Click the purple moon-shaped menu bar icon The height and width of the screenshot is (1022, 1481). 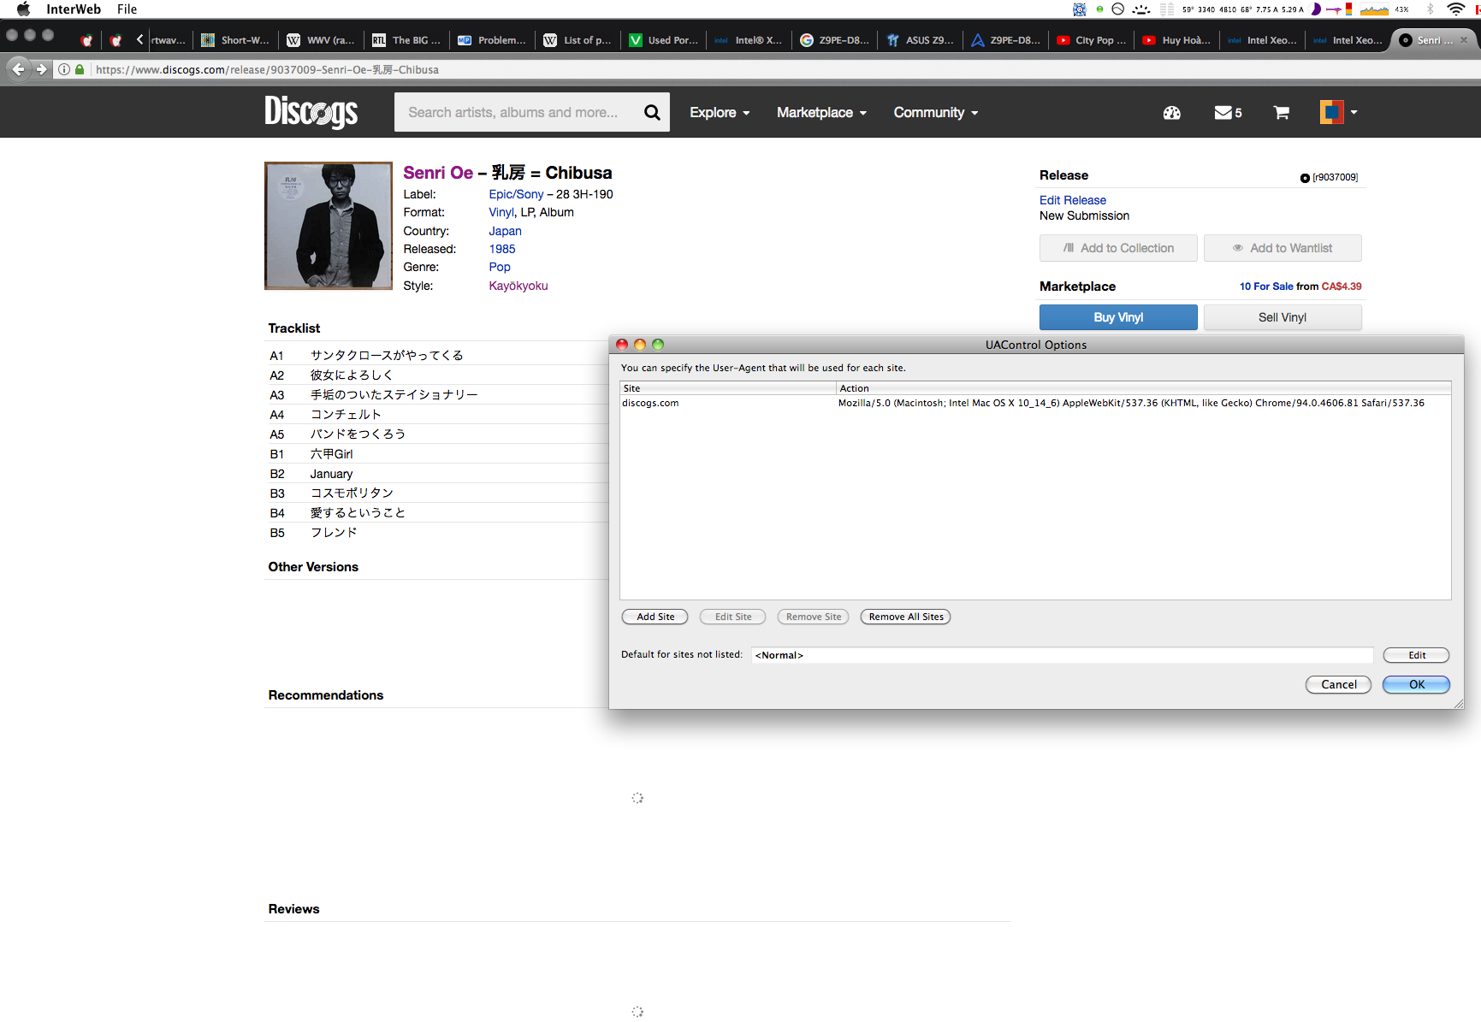pyautogui.click(x=1316, y=9)
